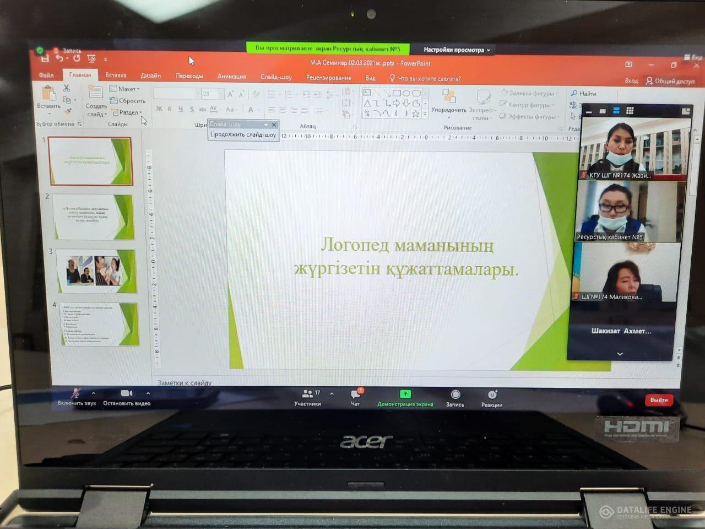Viewport: 705px width, 529px height.
Task: Open the Чат chat icon
Action: (x=355, y=395)
